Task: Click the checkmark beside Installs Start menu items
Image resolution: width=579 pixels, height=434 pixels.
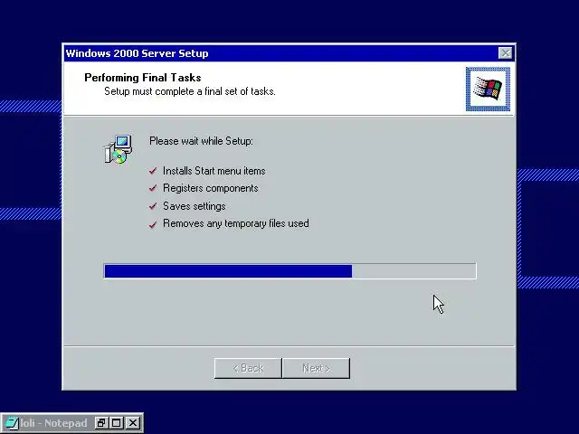Action: pos(153,171)
